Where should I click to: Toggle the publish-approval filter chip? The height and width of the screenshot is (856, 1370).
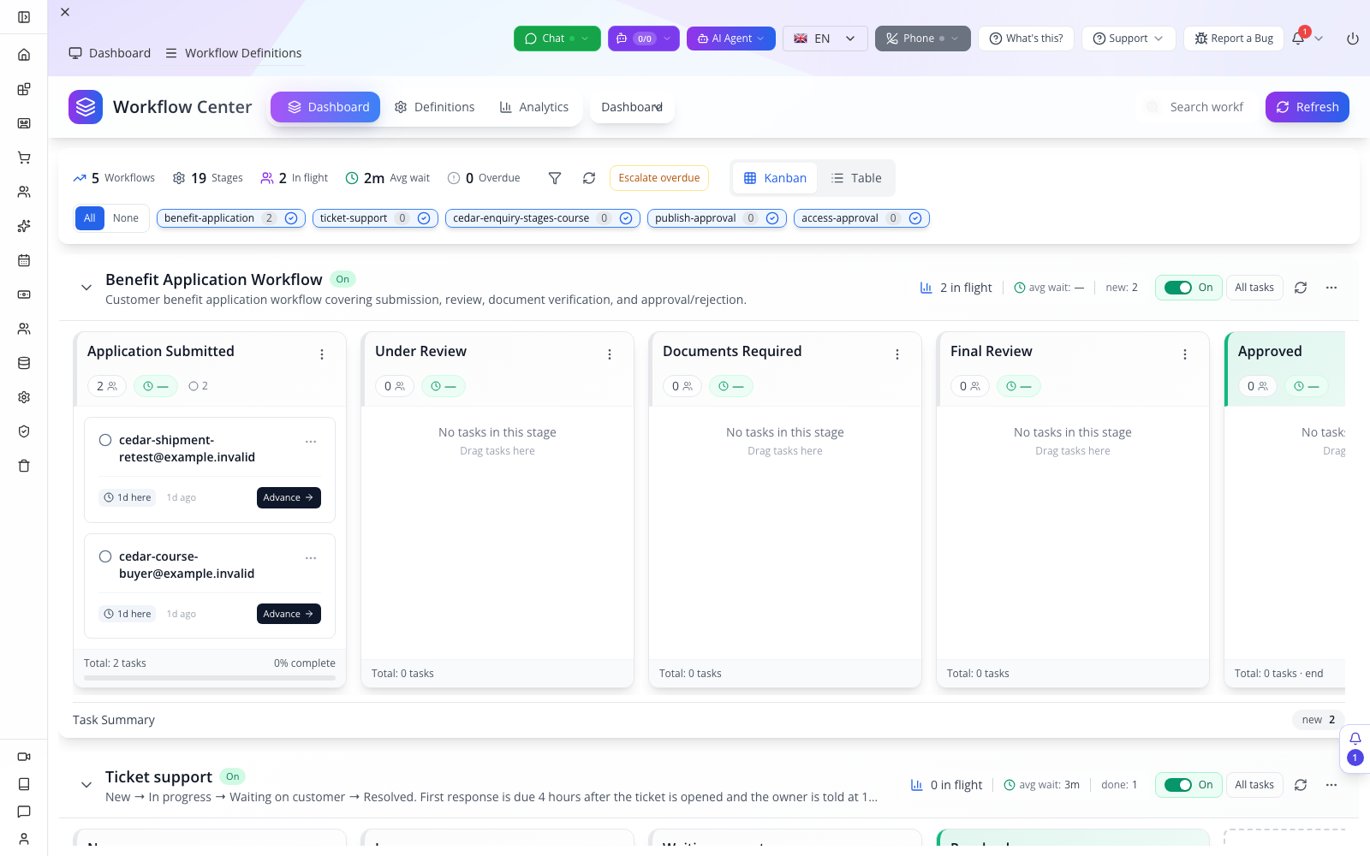[717, 218]
